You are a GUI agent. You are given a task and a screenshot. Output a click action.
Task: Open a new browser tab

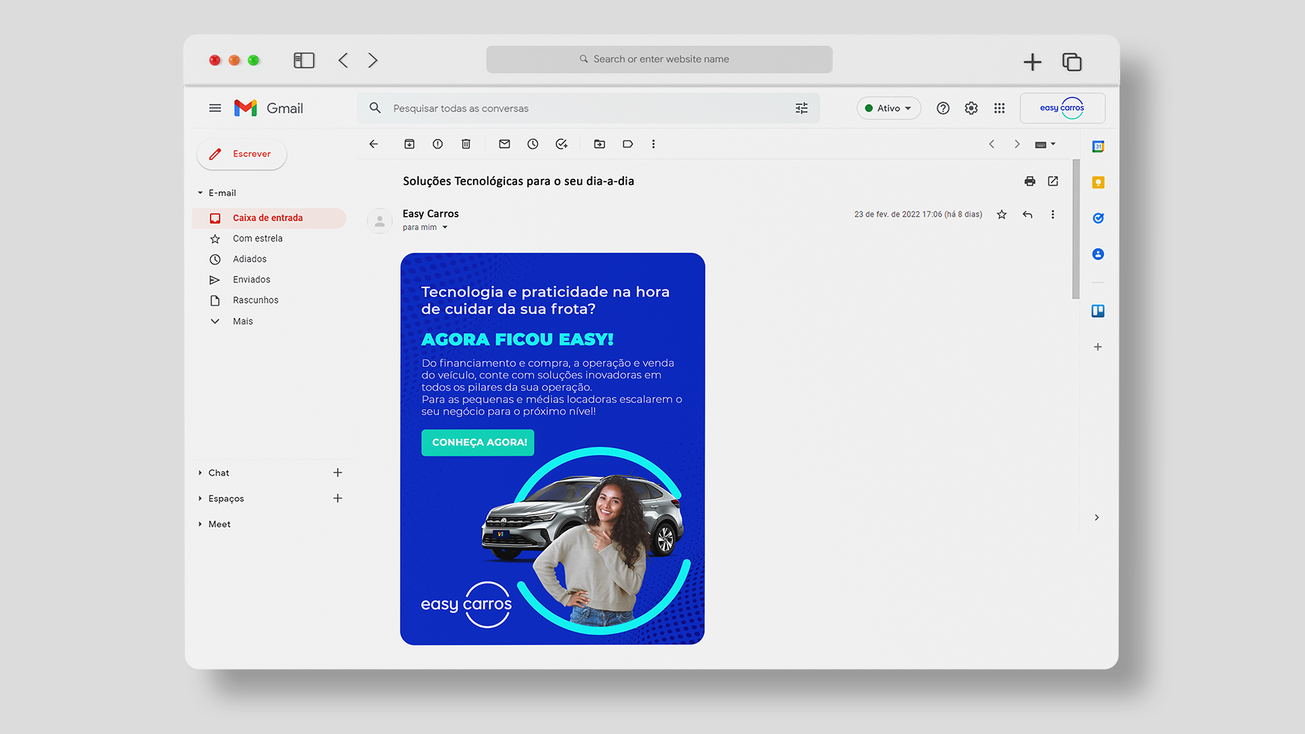[1032, 62]
